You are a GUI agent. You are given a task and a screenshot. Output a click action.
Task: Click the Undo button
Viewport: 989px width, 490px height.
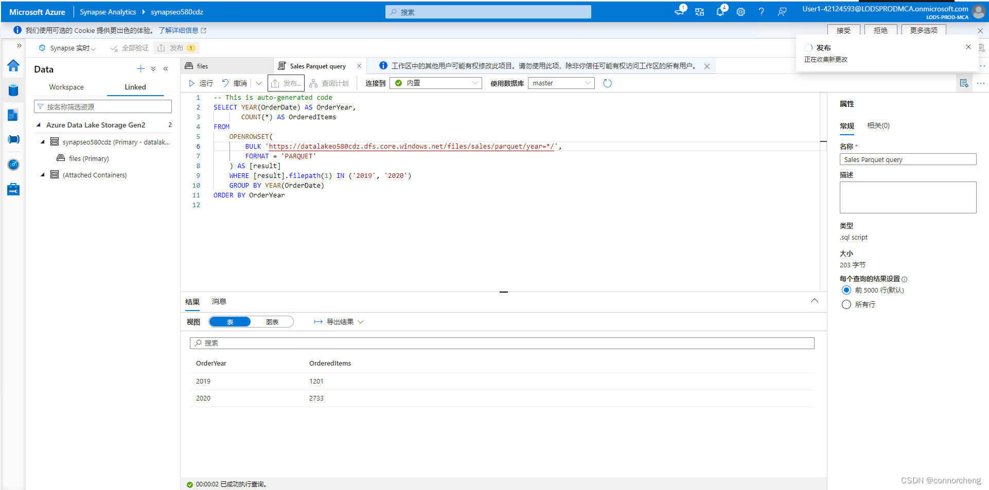coord(235,83)
